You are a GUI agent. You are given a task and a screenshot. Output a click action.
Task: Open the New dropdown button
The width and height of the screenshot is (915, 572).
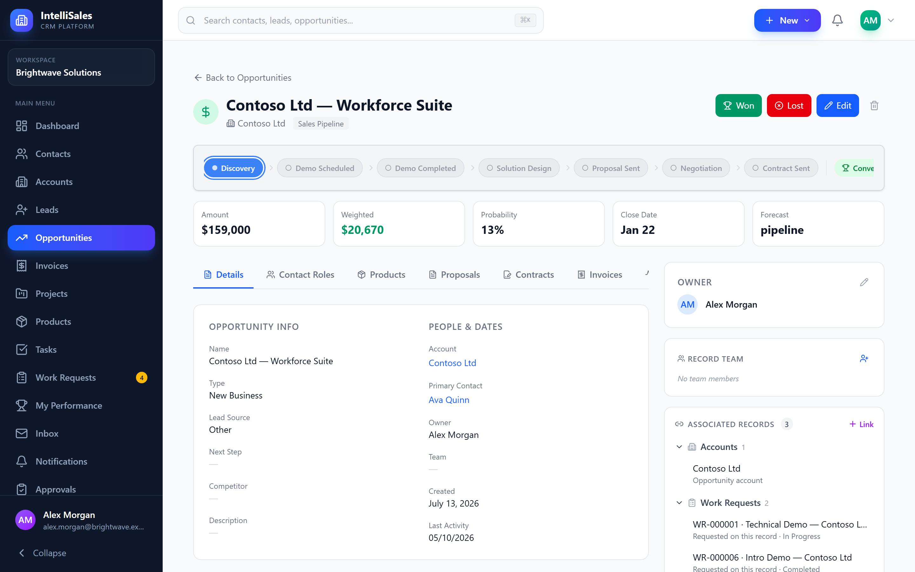pyautogui.click(x=787, y=20)
